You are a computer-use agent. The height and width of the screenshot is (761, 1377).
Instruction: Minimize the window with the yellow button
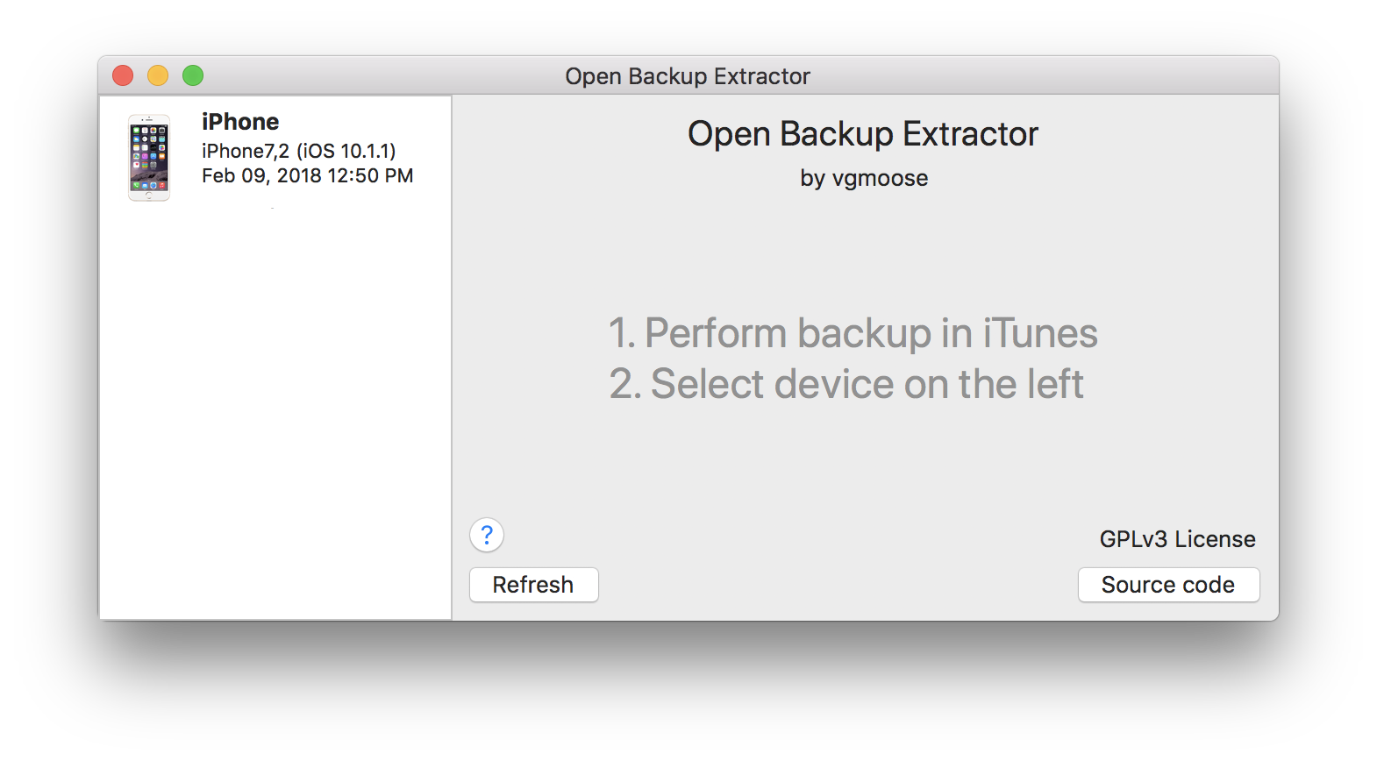click(158, 76)
